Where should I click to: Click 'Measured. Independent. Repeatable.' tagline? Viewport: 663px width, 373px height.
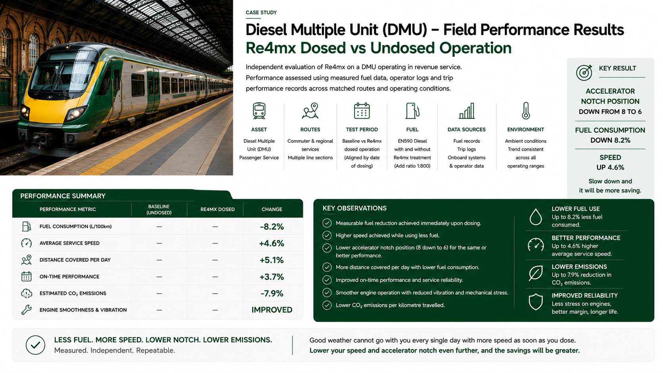115,350
